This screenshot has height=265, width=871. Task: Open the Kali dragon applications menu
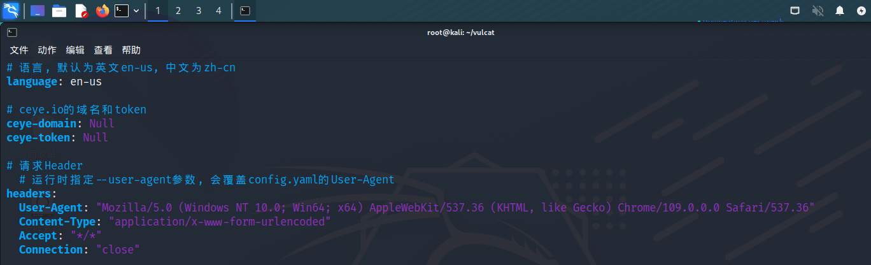(x=11, y=11)
